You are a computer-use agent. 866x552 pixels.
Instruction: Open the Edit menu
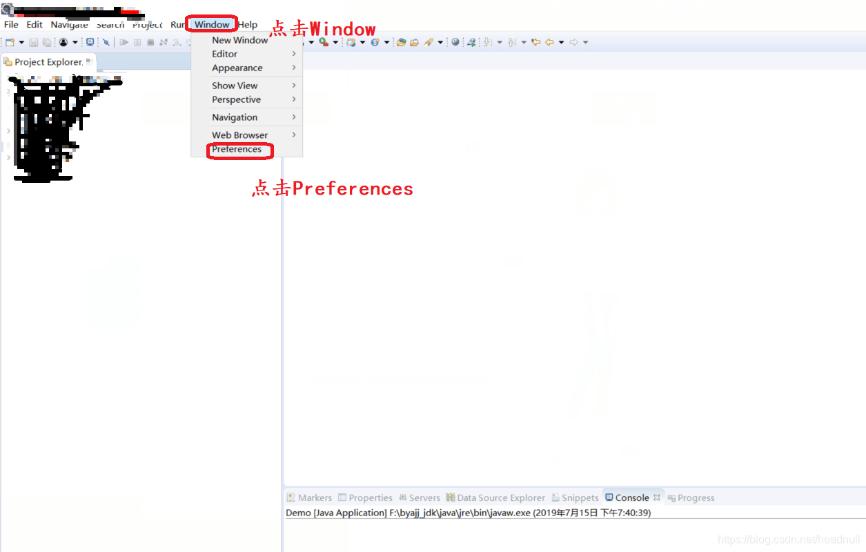tap(35, 25)
